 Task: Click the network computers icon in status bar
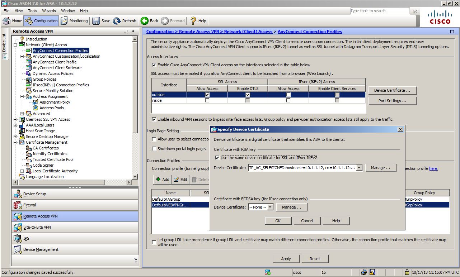click(x=364, y=272)
